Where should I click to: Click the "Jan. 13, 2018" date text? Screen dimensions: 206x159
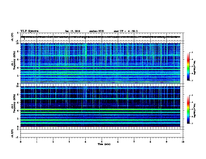click(x=73, y=31)
